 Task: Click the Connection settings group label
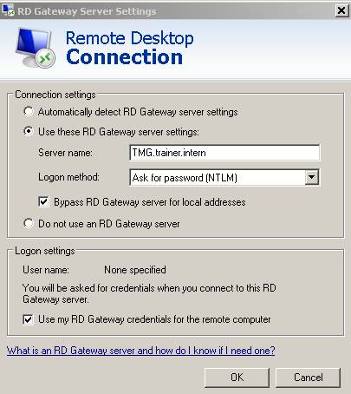pos(55,95)
